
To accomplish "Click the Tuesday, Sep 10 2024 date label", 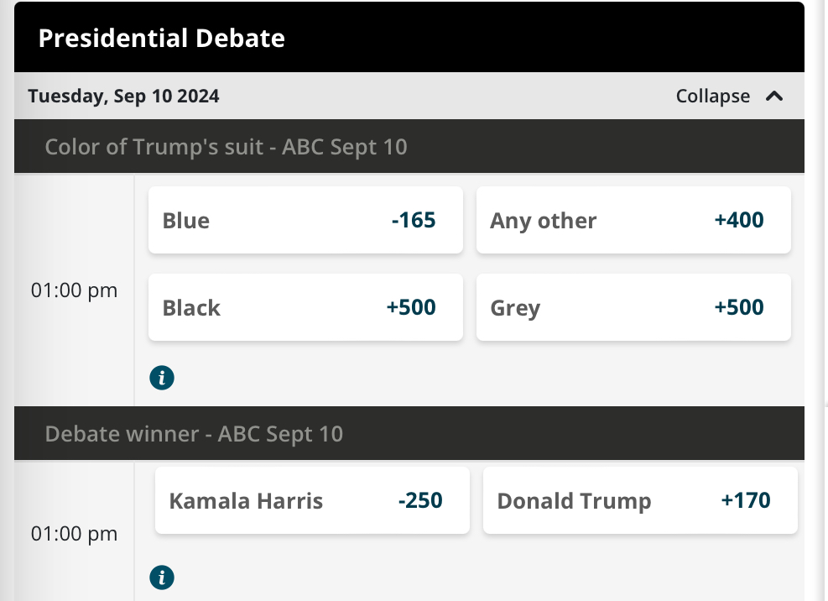I will [x=123, y=97].
